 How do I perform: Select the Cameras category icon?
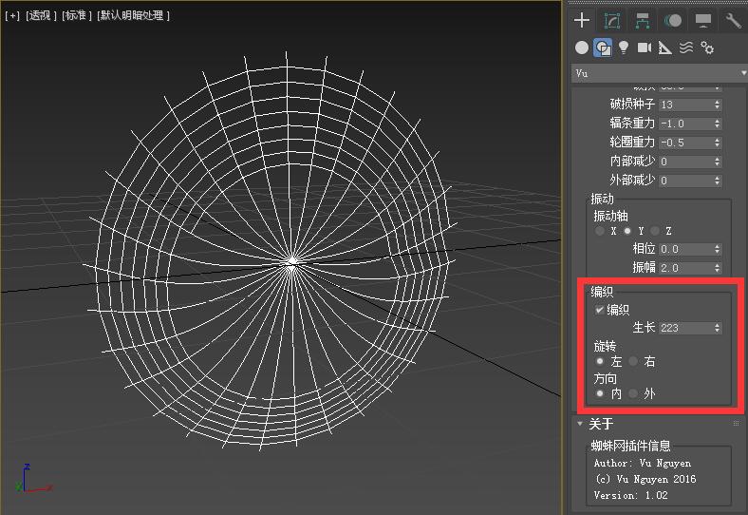645,48
